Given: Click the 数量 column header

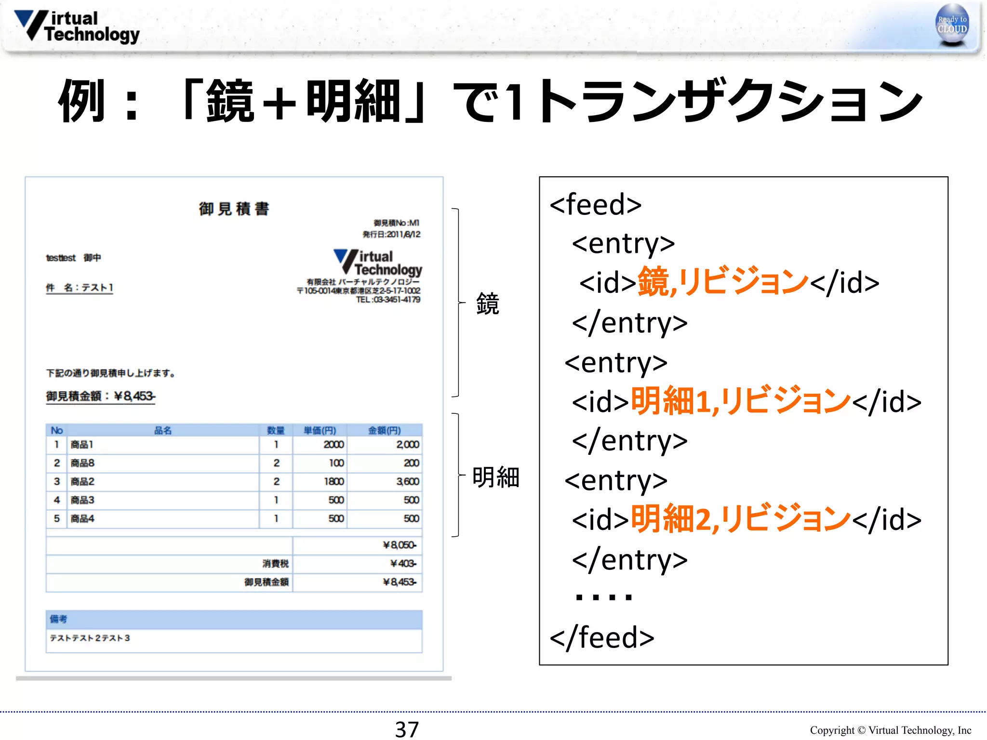Looking at the screenshot, I should pos(276,430).
